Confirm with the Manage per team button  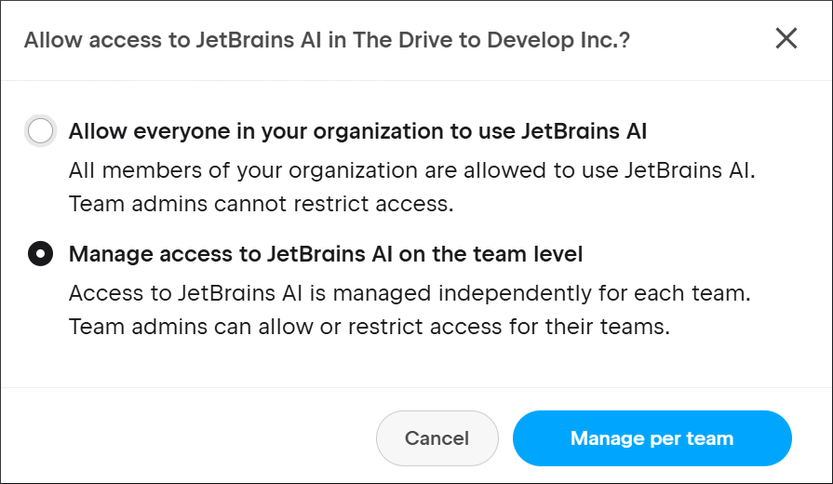(652, 438)
